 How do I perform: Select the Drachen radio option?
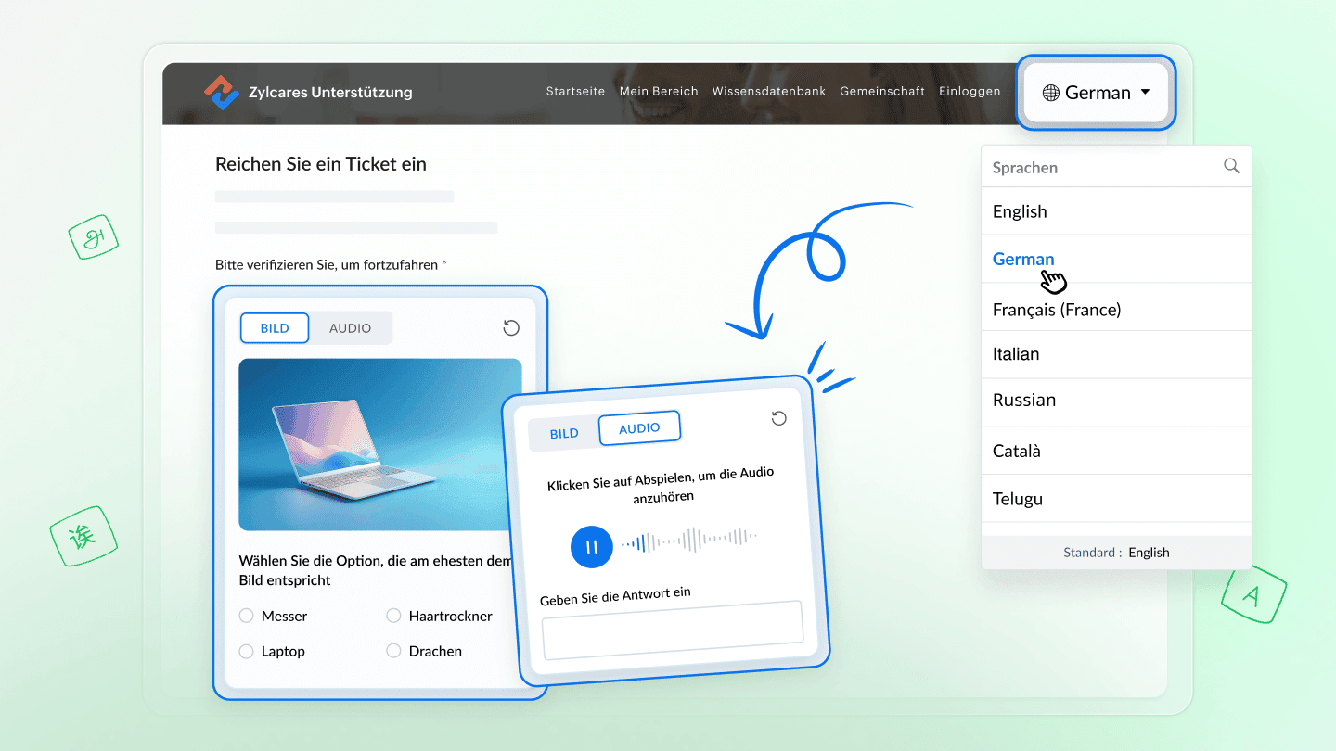(x=393, y=651)
